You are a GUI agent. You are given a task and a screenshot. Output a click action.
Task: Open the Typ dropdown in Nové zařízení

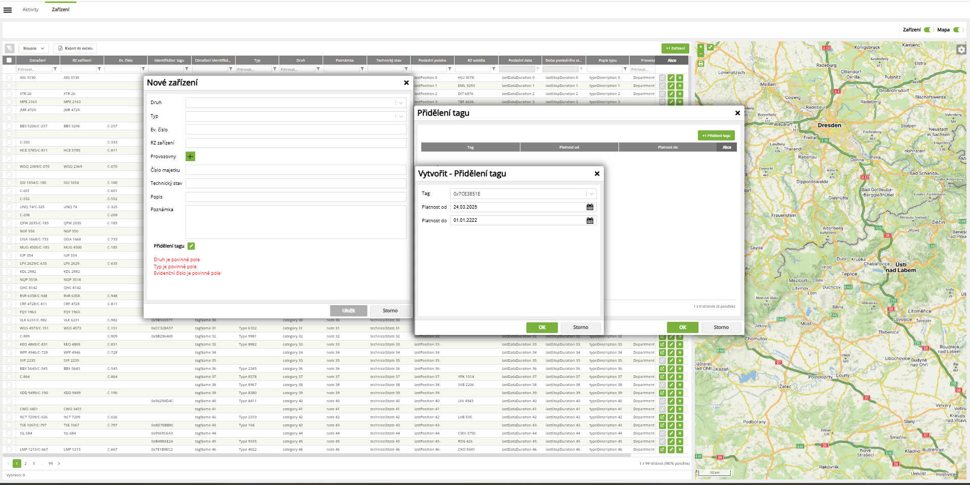click(296, 116)
